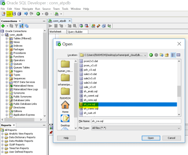188x155 pixels.
Task: Switch to the Query Builder tab
Action: [77, 32]
